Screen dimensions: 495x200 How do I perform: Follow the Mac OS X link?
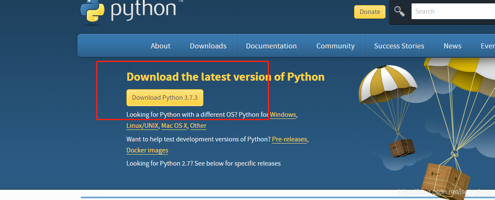174,126
